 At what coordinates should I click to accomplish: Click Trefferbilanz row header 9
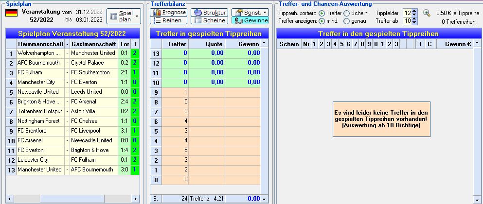(x=156, y=92)
